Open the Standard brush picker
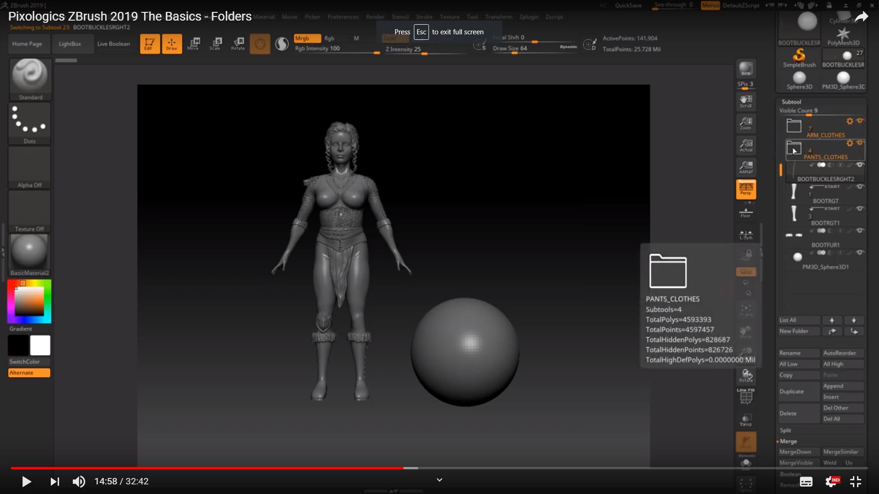The height and width of the screenshot is (494, 879). [x=30, y=79]
